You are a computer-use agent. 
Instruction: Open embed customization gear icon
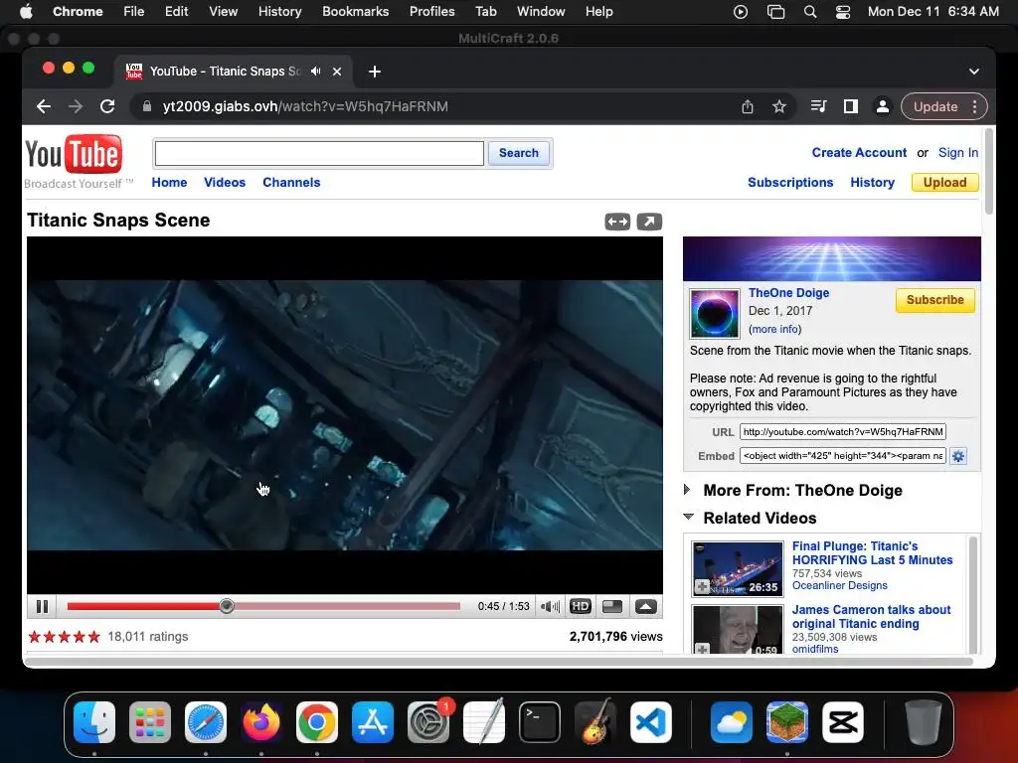[x=958, y=456]
